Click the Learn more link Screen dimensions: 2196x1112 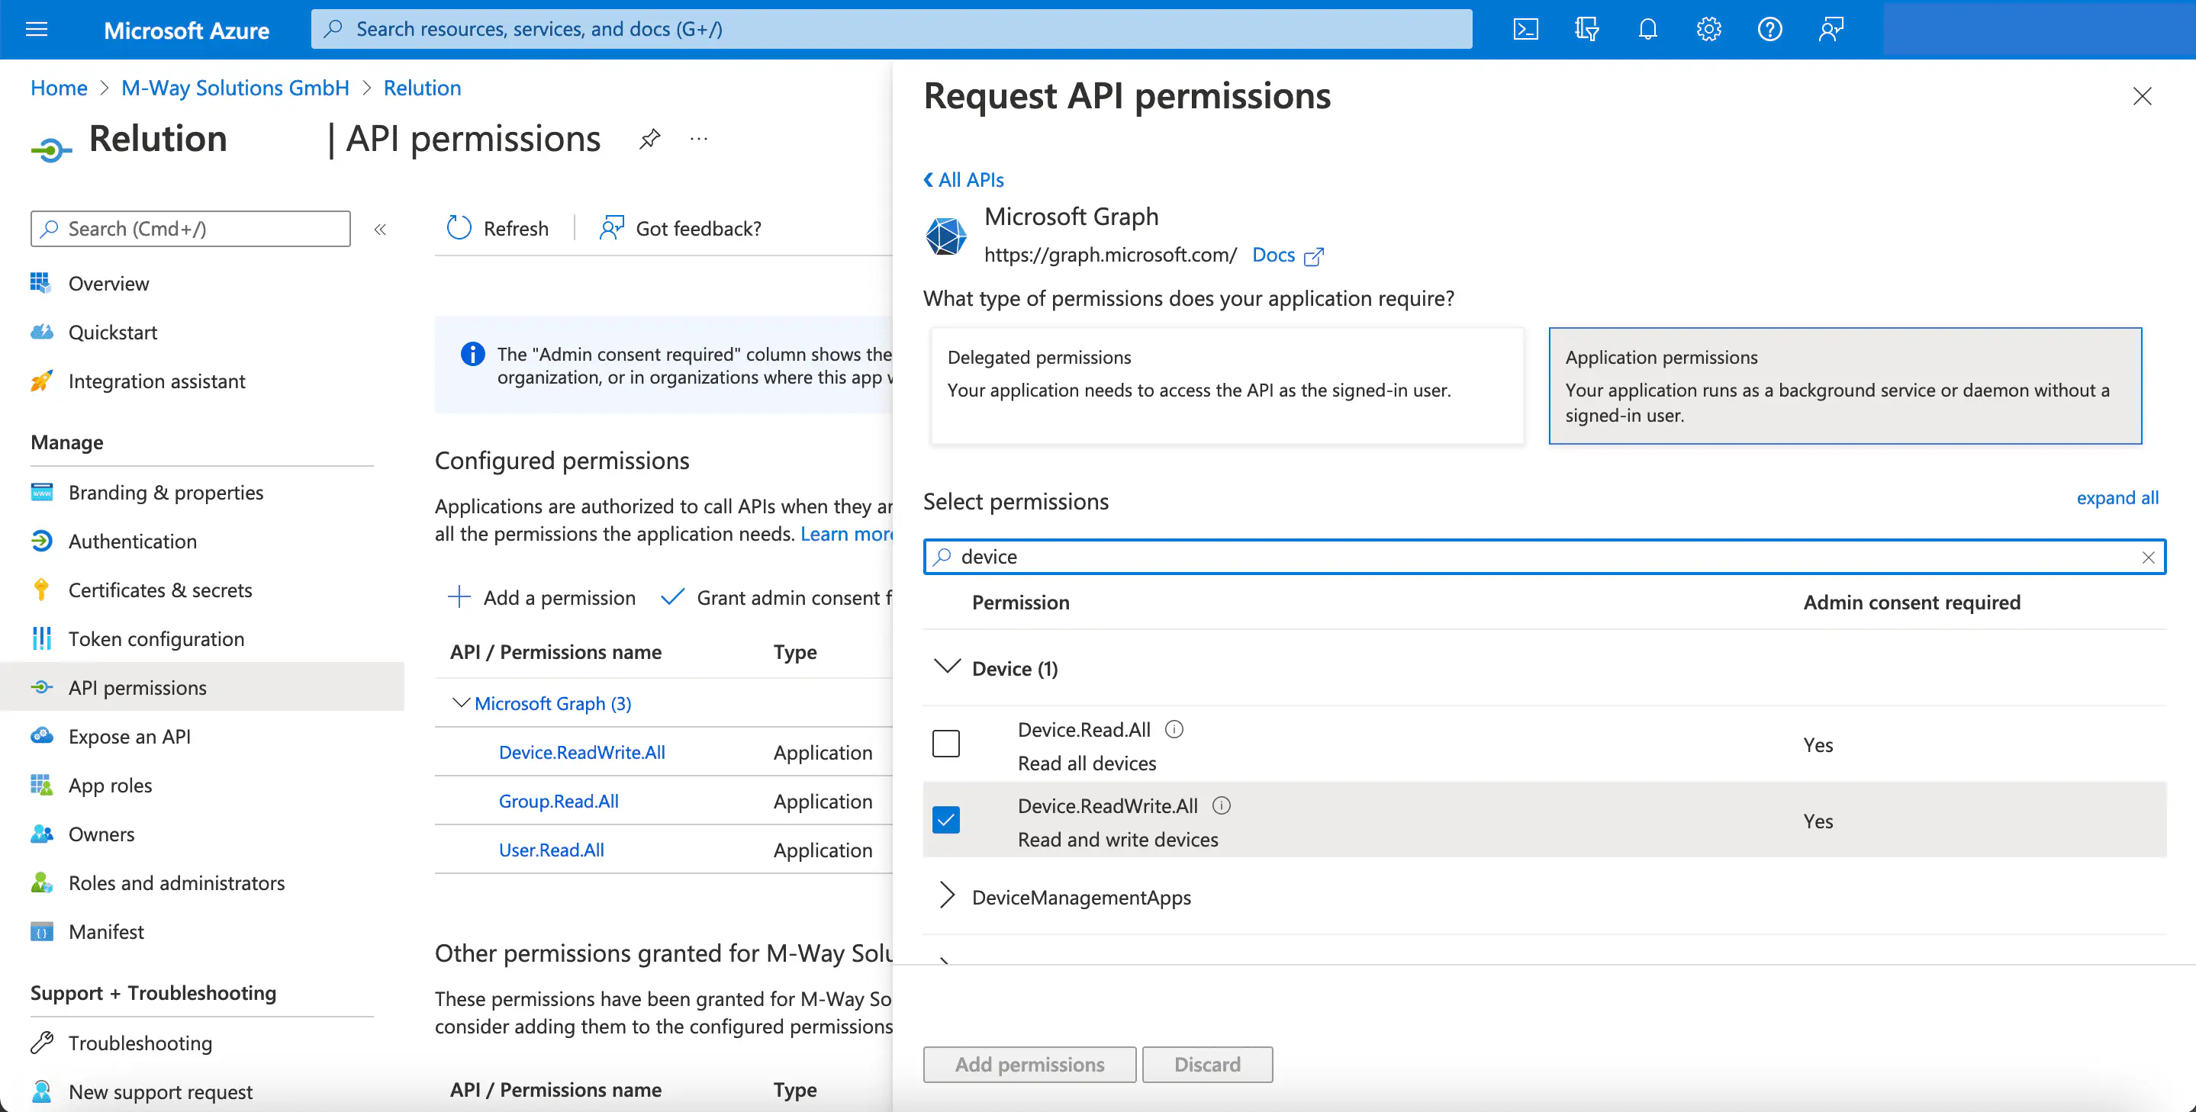point(845,535)
